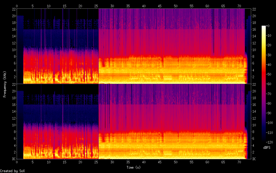Click the "-80" value on the color scale
This screenshot has height=173, width=276.
[269, 103]
